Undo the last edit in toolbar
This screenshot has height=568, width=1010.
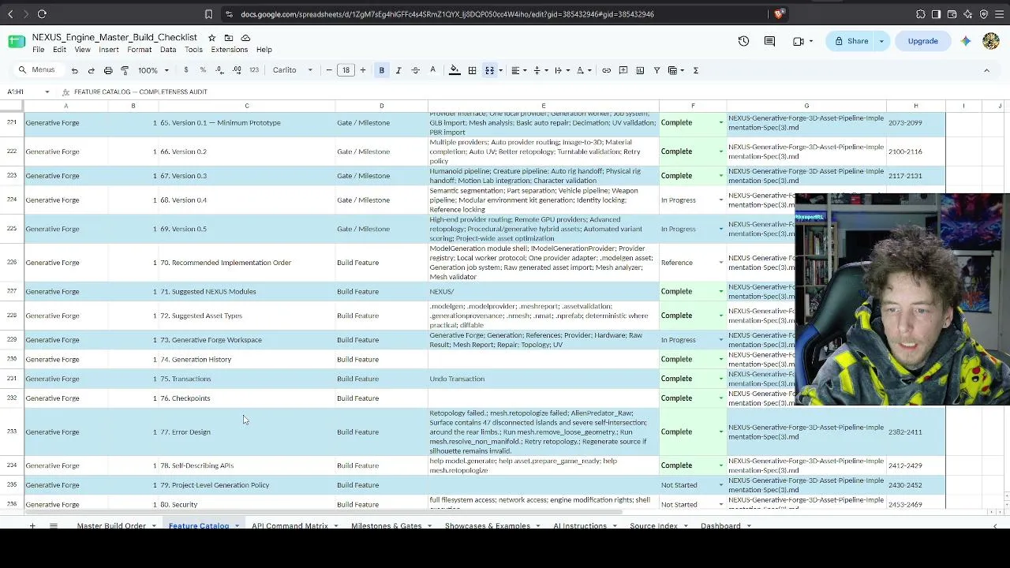tap(75, 70)
